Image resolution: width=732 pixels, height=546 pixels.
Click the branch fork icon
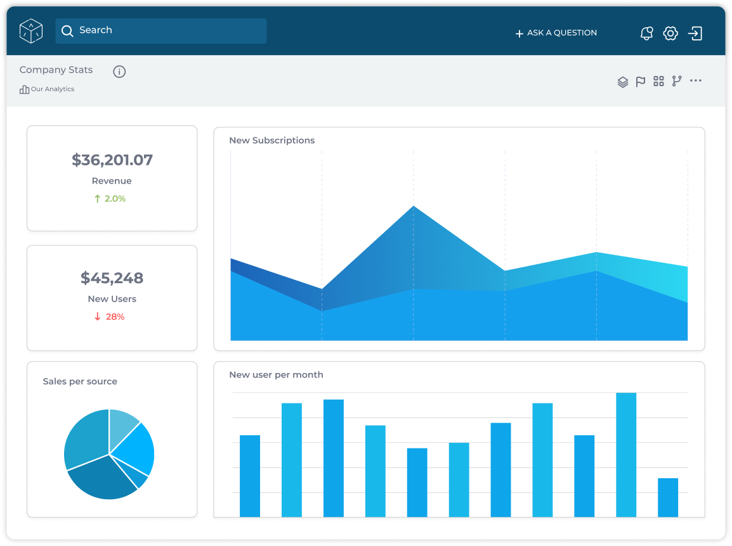(x=676, y=80)
